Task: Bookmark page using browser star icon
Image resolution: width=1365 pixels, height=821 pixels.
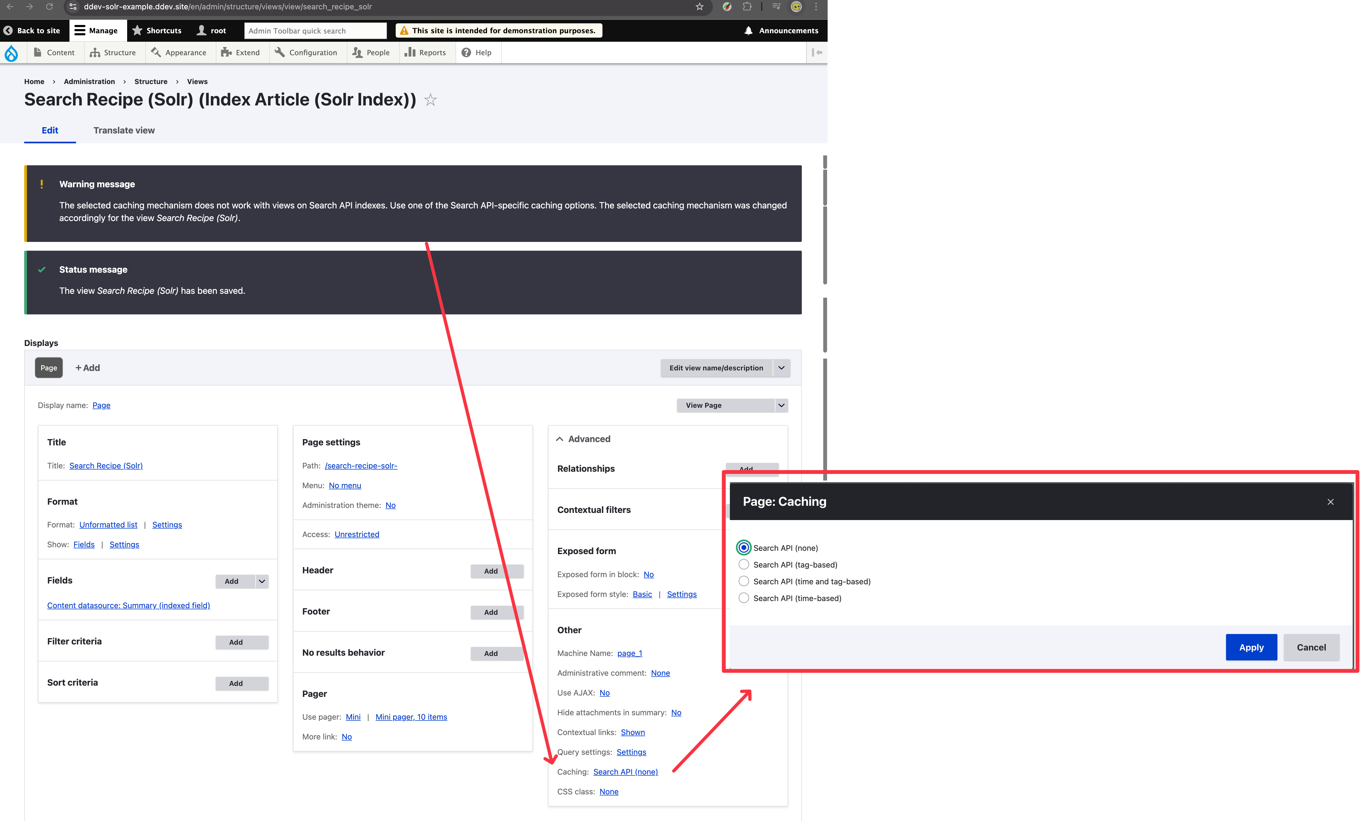Action: pyautogui.click(x=699, y=7)
